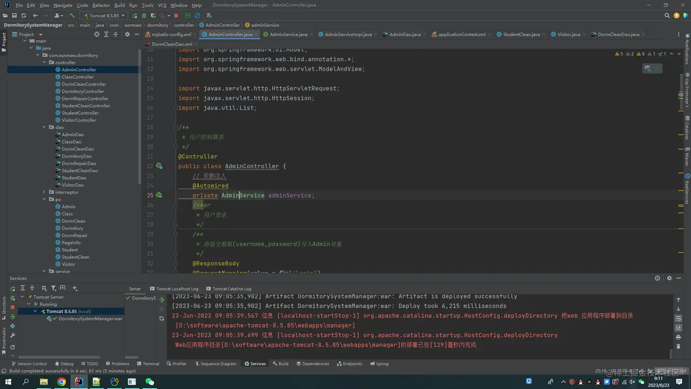
Task: Open Sequence Diagram tool window button
Action: 215,364
